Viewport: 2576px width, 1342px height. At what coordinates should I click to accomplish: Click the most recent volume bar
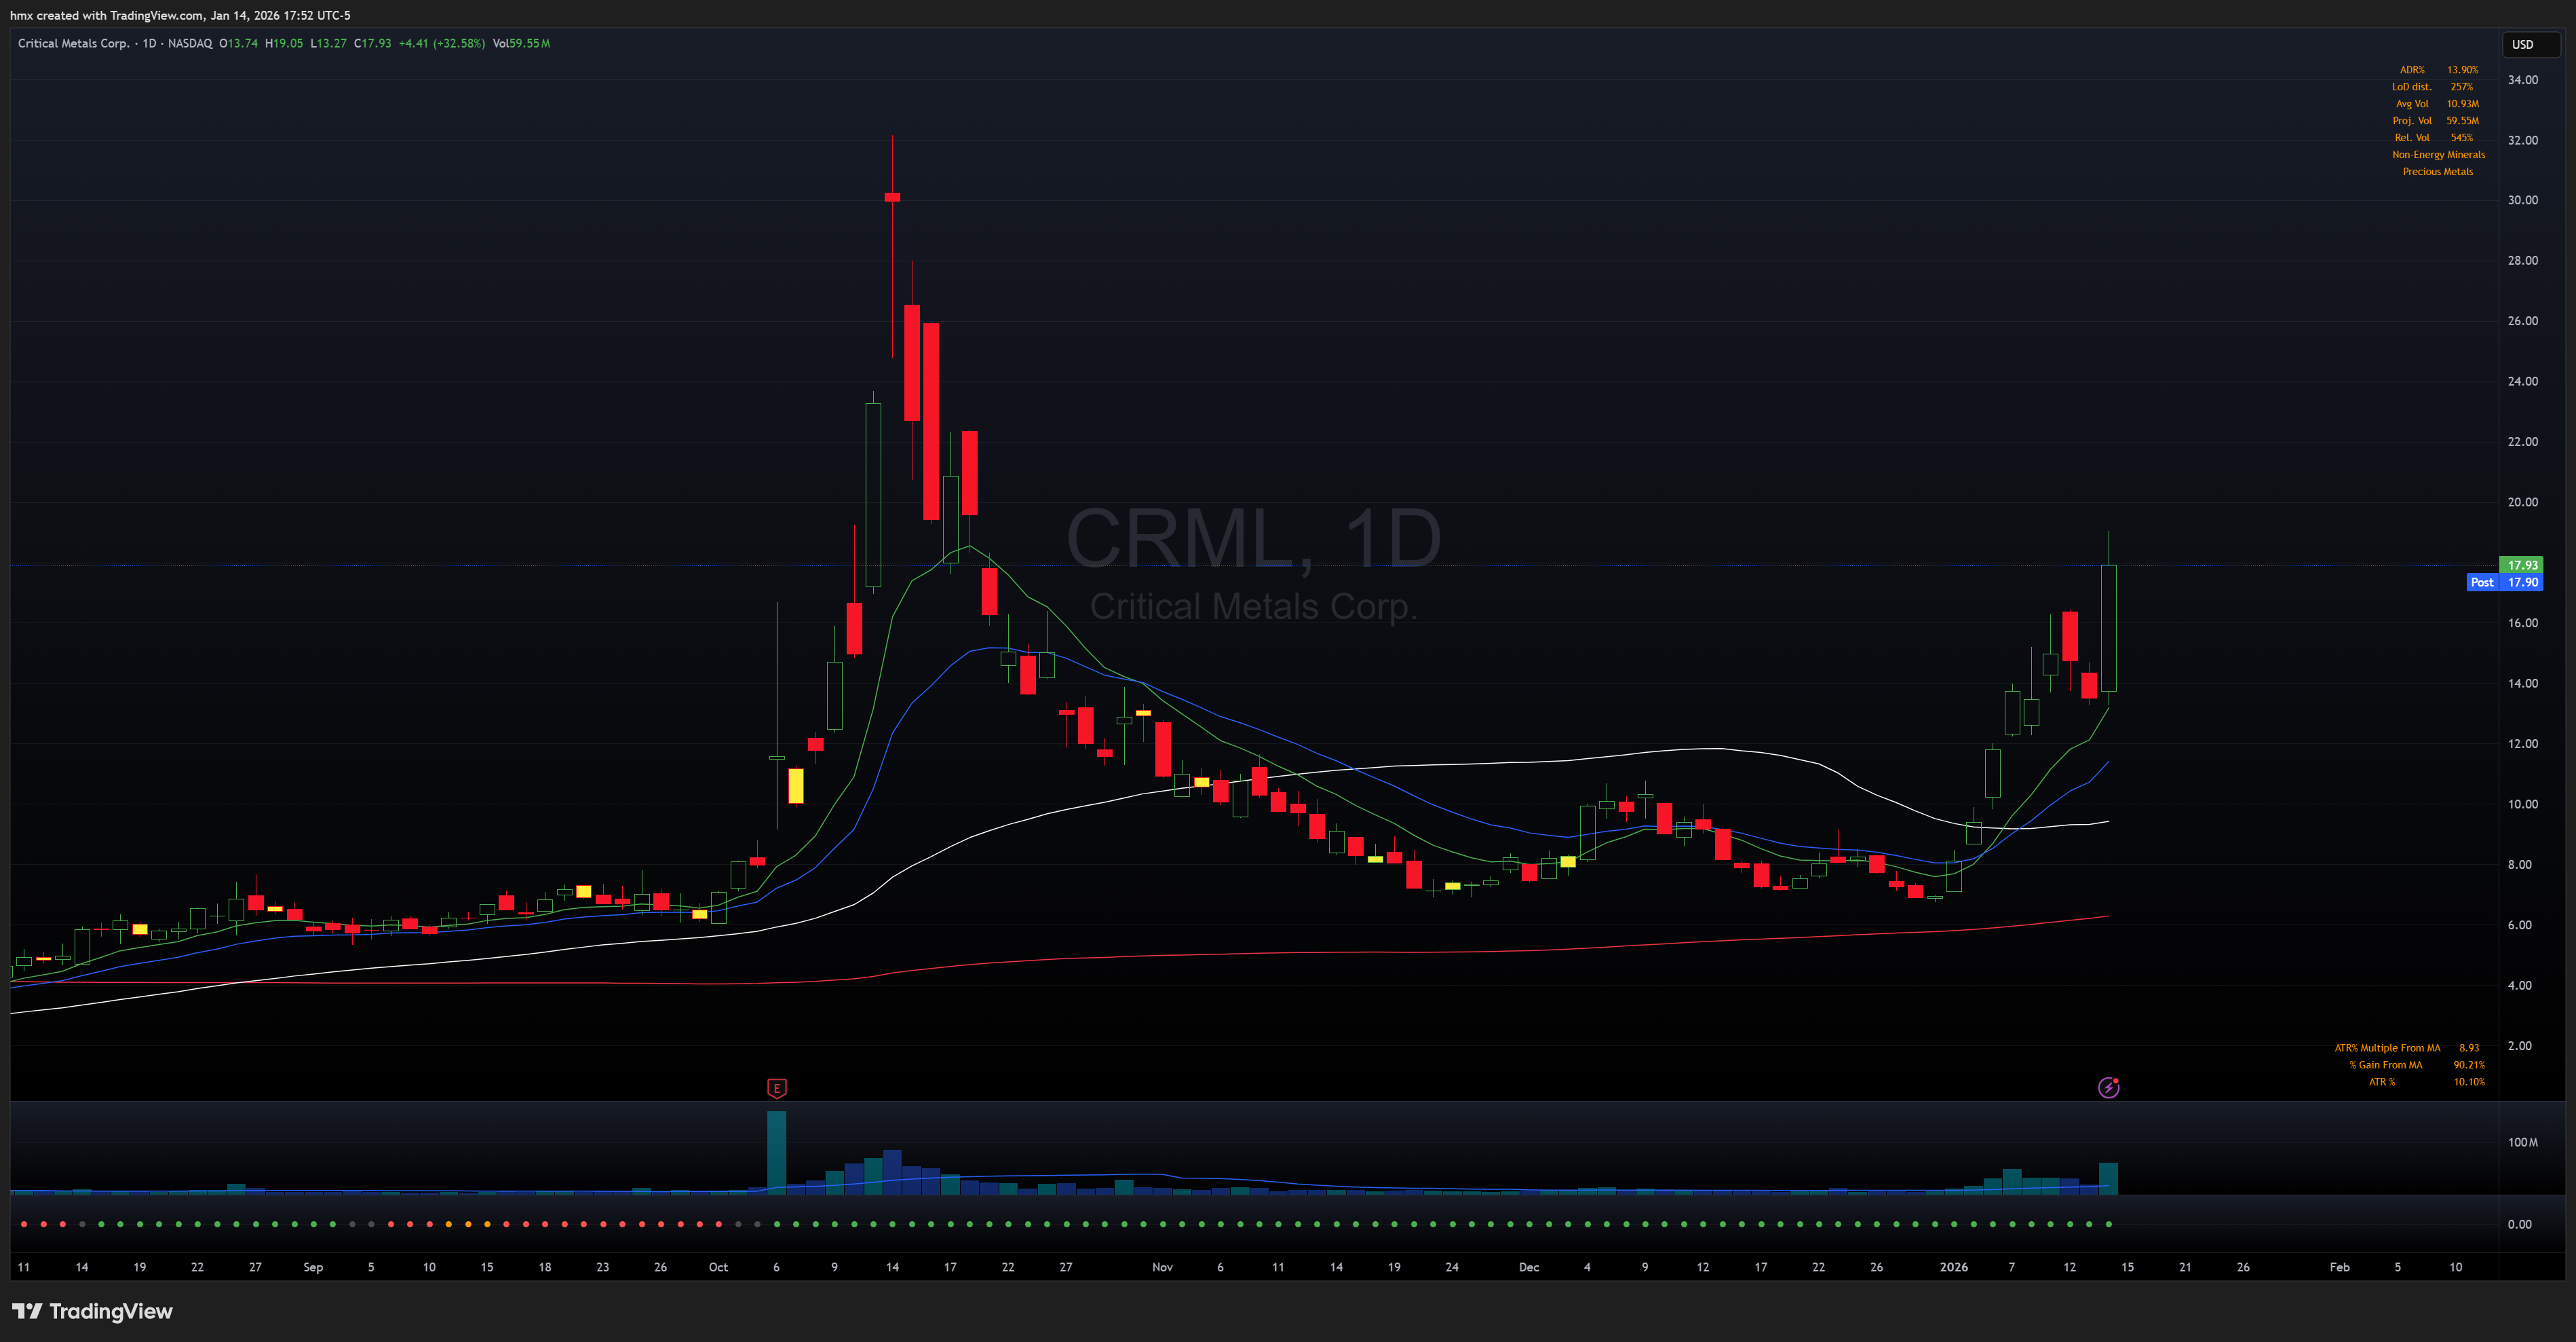pos(2108,1178)
